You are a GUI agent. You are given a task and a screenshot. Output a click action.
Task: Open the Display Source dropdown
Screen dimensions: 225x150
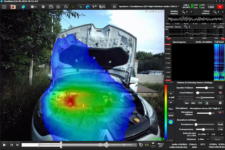coord(187,12)
